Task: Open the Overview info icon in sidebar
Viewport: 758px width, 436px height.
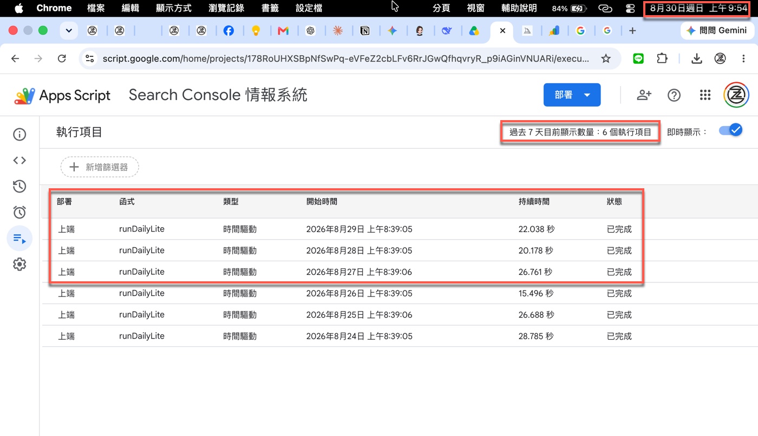Action: pos(19,134)
